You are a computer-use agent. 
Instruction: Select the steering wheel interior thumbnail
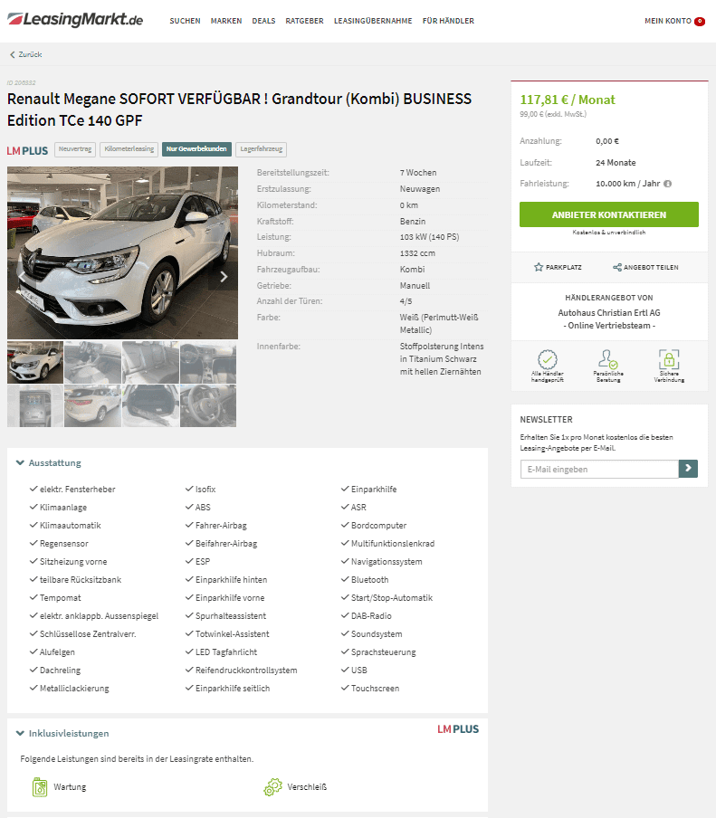coord(208,406)
